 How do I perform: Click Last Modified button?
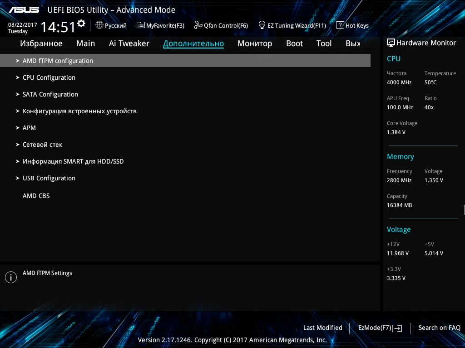tap(323, 328)
